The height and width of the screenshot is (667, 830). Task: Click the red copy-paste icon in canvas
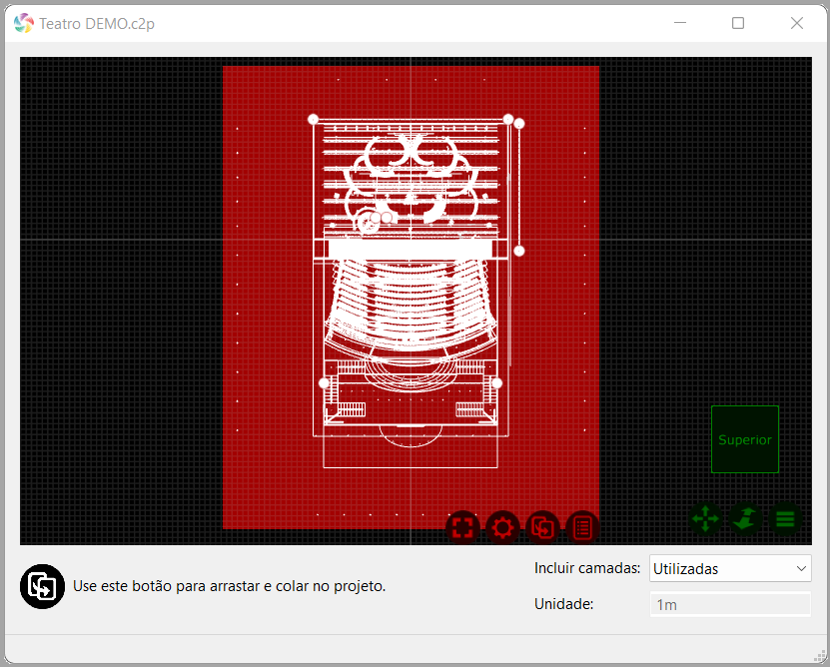[542, 528]
